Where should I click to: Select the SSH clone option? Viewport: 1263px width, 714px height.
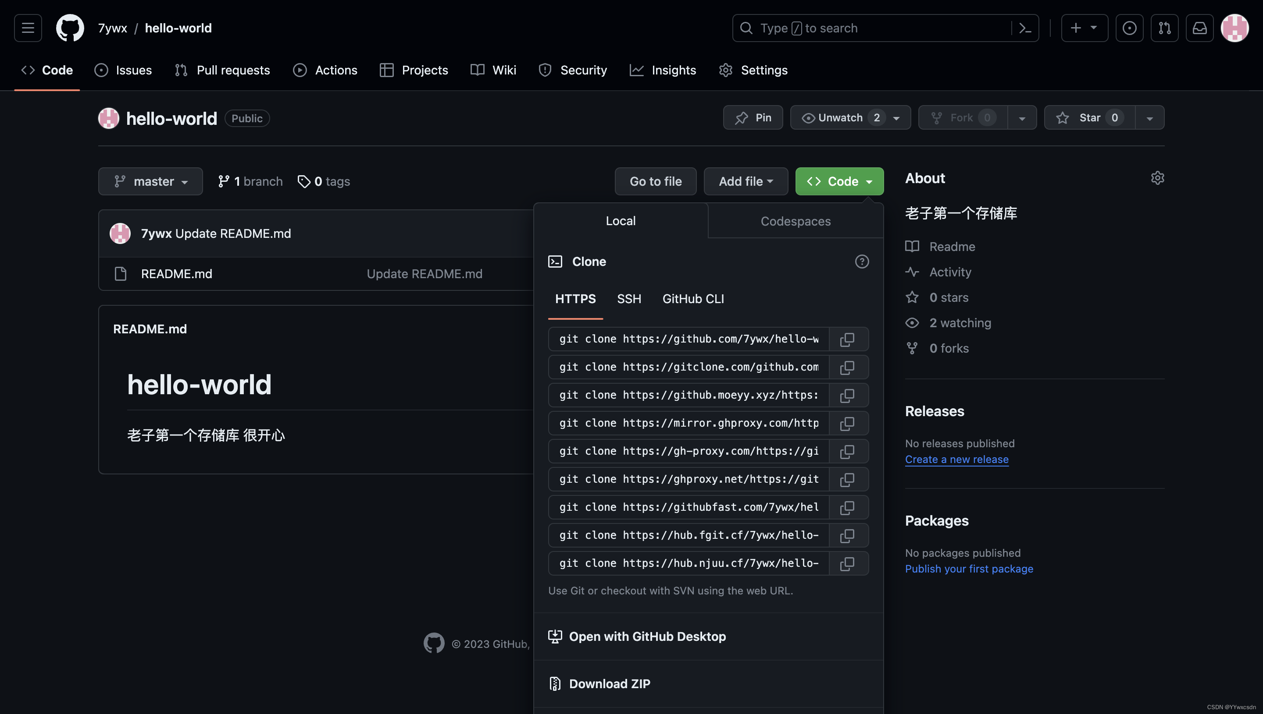tap(629, 299)
